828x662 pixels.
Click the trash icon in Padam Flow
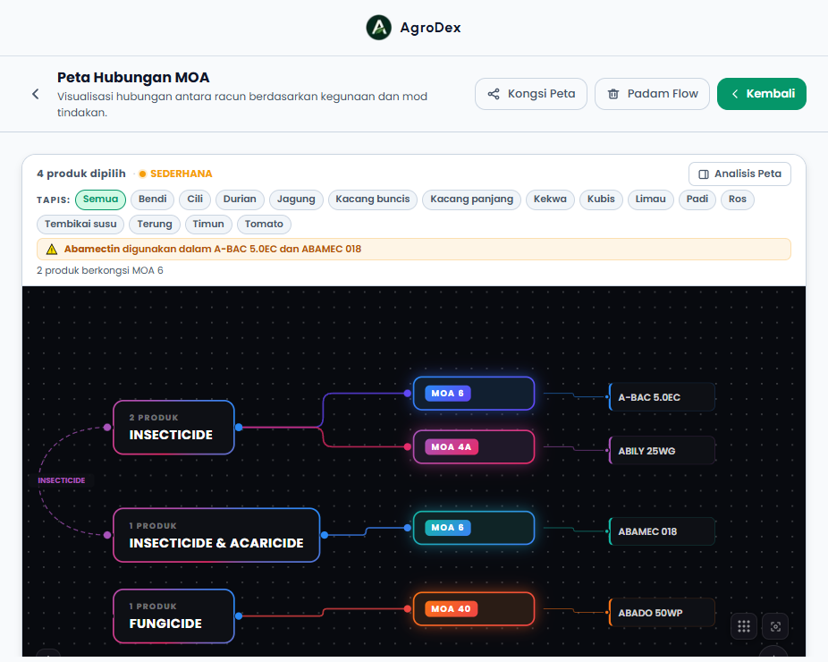click(613, 94)
